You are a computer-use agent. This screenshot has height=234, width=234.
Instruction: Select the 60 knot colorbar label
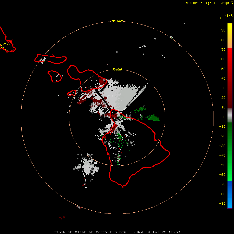[x=223, y=59]
